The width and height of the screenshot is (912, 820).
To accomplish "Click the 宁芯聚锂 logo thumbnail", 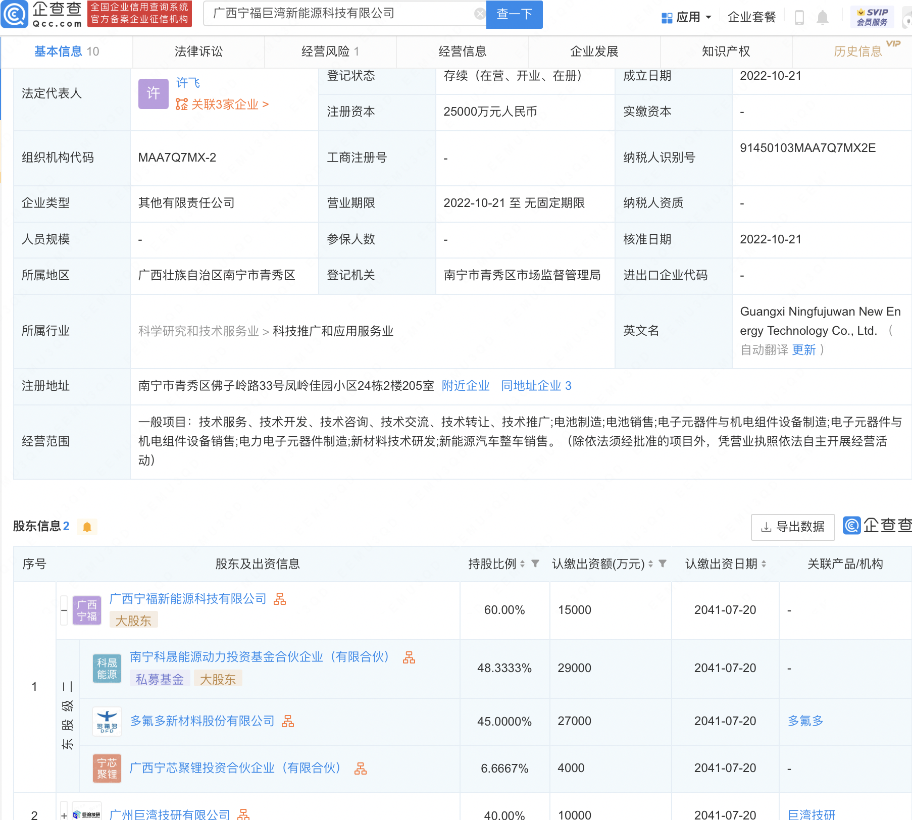I will coord(107,768).
